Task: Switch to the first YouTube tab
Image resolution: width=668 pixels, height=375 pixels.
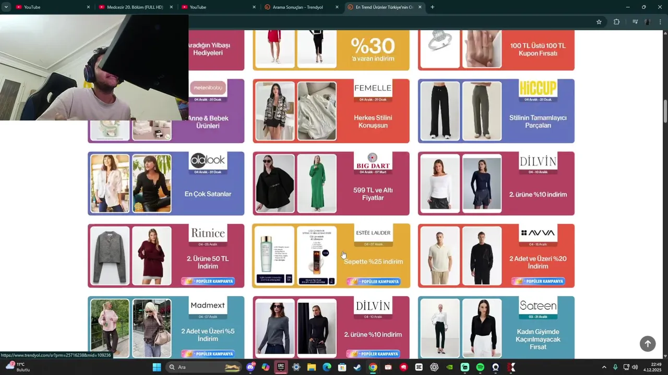Action: click(51, 7)
